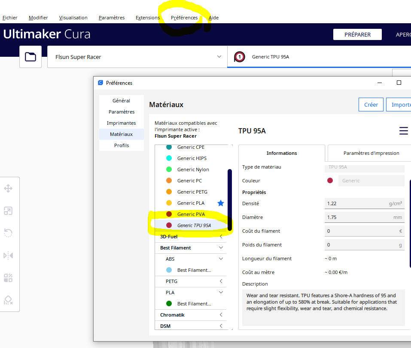Click the favorite star beside Generic PLA
Image resolution: width=411 pixels, height=348 pixels.
tap(221, 203)
